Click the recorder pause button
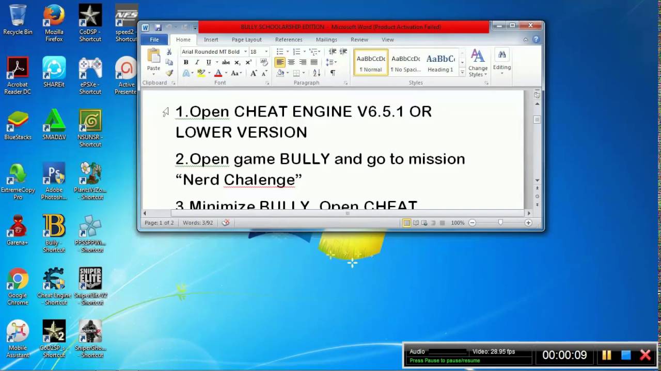661x371 pixels. click(607, 355)
